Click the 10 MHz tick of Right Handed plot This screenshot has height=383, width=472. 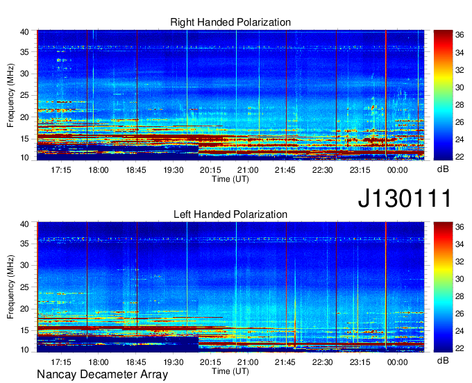(x=24, y=158)
